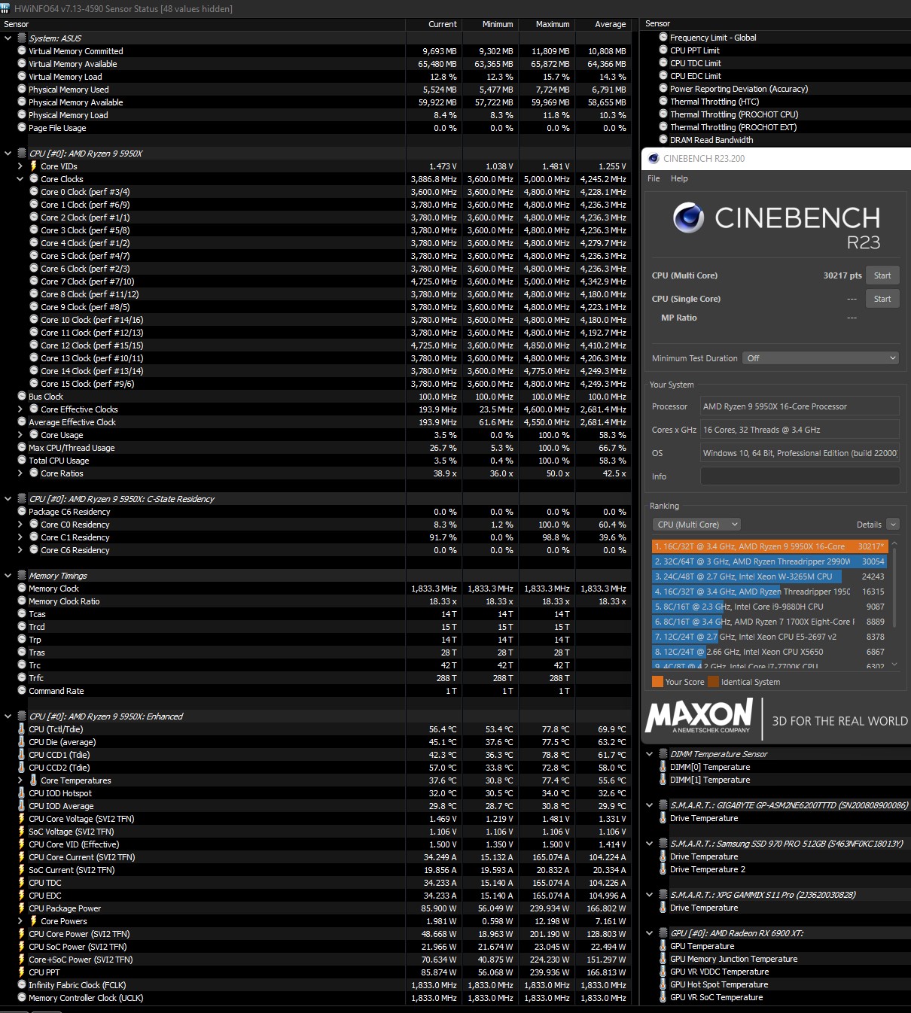Click the Cinebench blue sphere logo
The width and height of the screenshot is (911, 1013).
(688, 218)
